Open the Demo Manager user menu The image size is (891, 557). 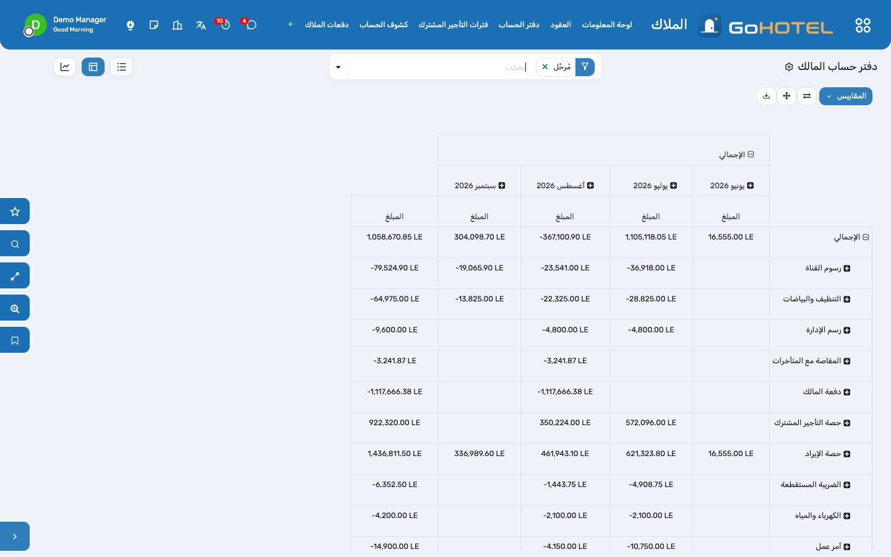click(x=66, y=25)
